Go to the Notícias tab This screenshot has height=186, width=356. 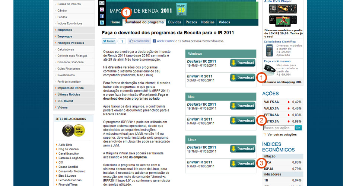point(208,22)
